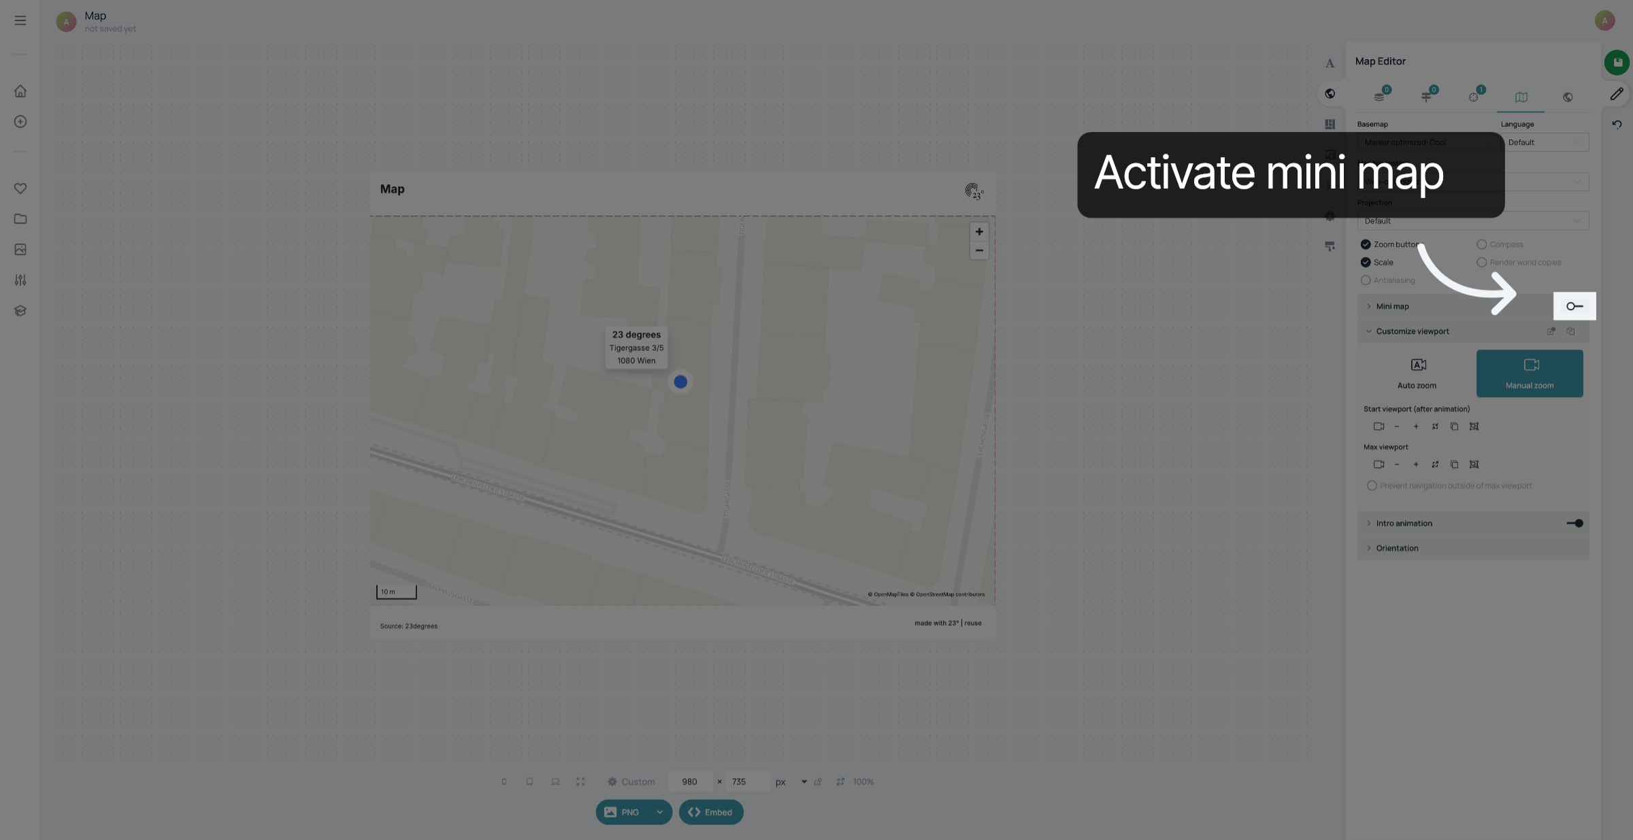Expand the Orientation section
The height and width of the screenshot is (840, 1633).
[x=1369, y=548]
